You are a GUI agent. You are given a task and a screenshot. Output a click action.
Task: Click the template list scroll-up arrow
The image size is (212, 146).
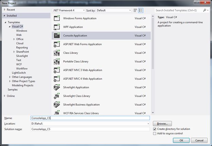coord(153,16)
